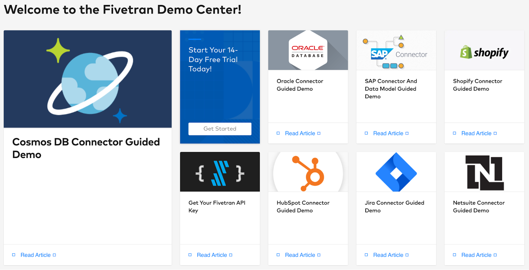Open Read Article link under Fivetran API Key
Screen dimensions: 529x270
[x=212, y=255]
